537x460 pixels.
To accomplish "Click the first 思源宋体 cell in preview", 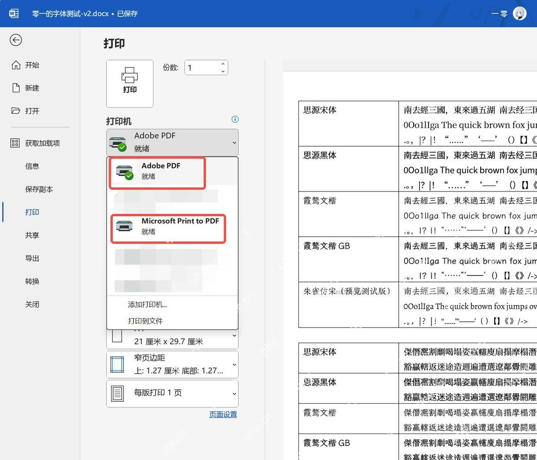I will (x=348, y=124).
